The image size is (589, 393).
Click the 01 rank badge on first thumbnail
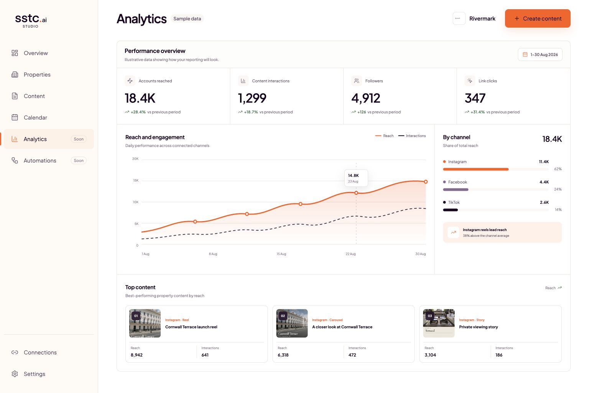[136, 316]
